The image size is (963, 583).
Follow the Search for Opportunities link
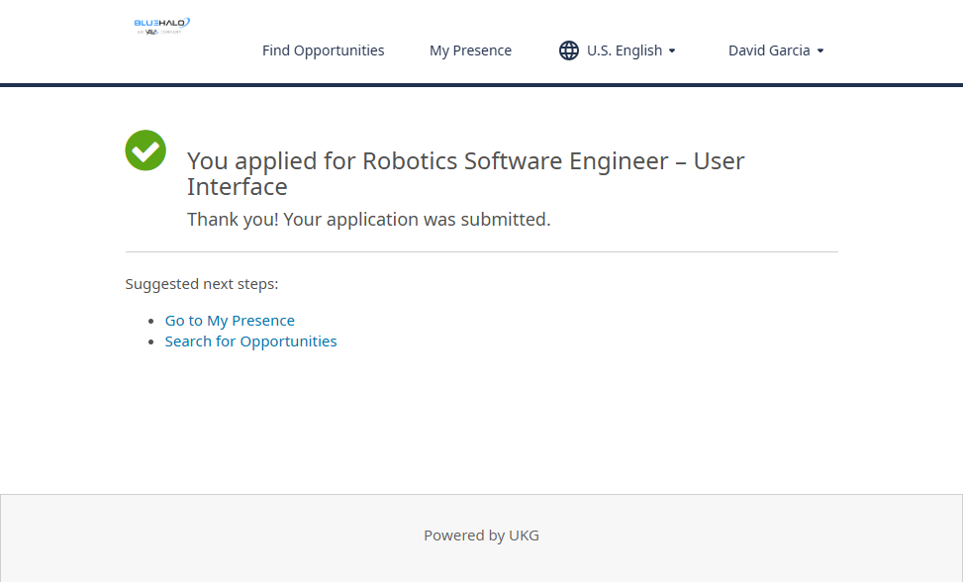(x=250, y=341)
